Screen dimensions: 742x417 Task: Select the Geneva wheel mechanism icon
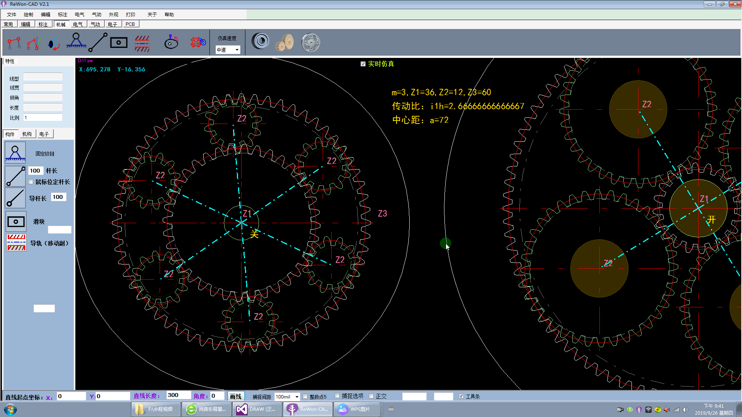[x=197, y=42]
